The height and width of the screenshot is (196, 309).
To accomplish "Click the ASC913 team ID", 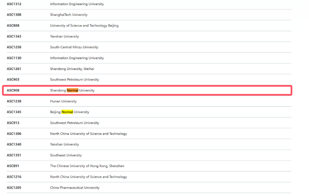I will (13, 123).
